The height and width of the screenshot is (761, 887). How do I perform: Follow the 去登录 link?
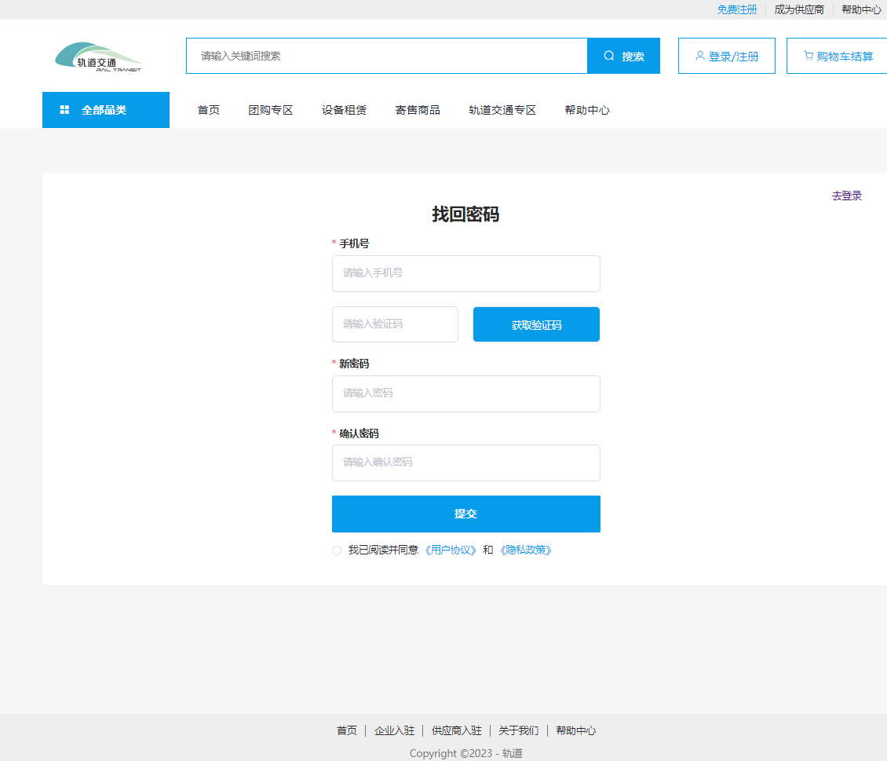(x=846, y=196)
